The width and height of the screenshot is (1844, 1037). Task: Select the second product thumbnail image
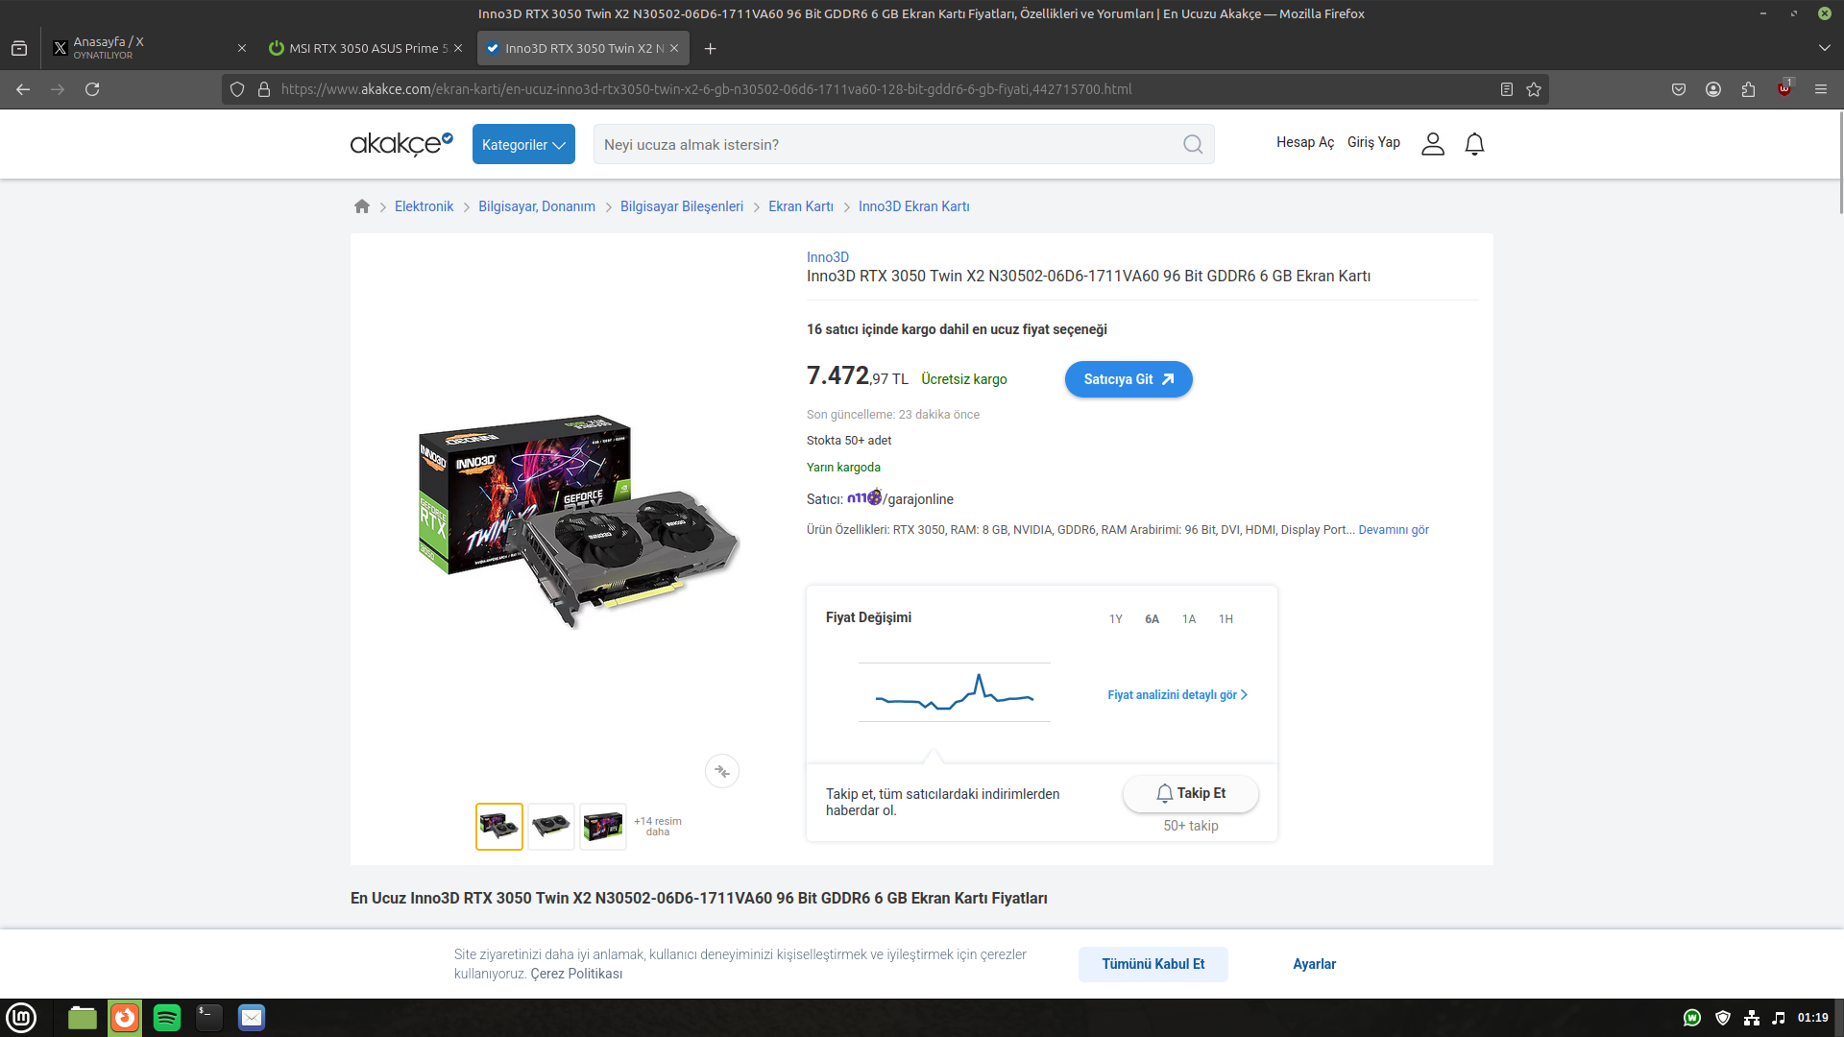click(551, 826)
